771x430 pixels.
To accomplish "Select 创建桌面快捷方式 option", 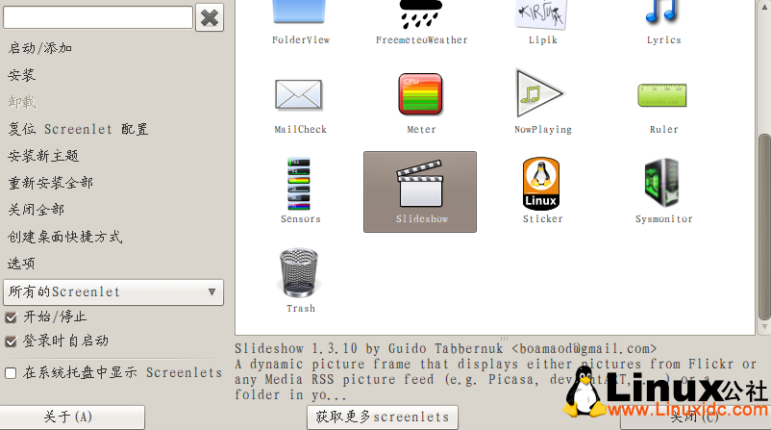I will click(x=65, y=237).
